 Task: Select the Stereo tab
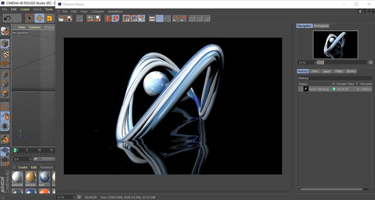click(x=351, y=71)
